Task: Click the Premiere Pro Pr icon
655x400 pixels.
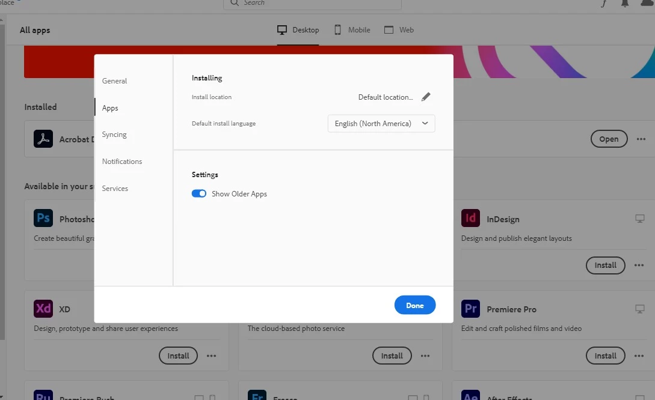Action: pos(470,309)
